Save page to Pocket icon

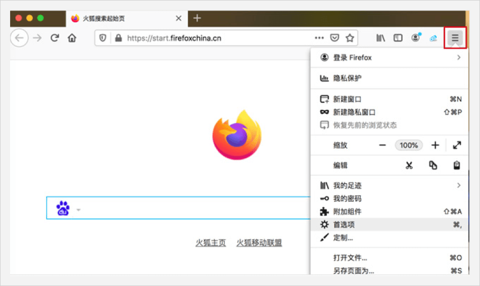[x=334, y=38]
